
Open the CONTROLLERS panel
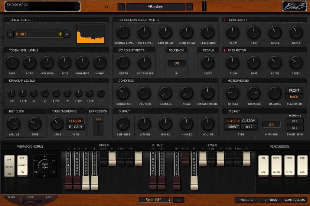tap(295, 200)
